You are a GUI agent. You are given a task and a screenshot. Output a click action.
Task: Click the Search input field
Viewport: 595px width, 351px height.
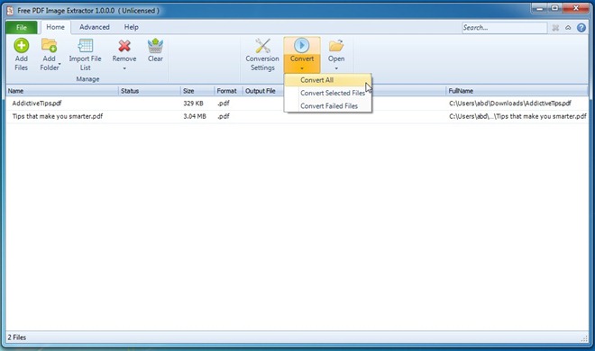tap(504, 28)
